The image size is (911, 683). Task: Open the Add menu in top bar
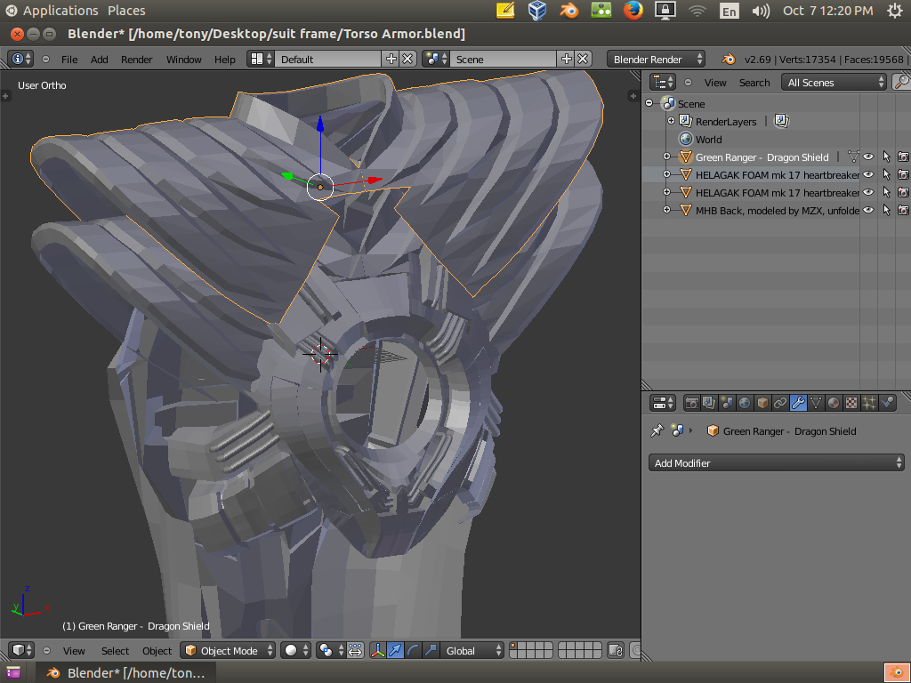(100, 60)
